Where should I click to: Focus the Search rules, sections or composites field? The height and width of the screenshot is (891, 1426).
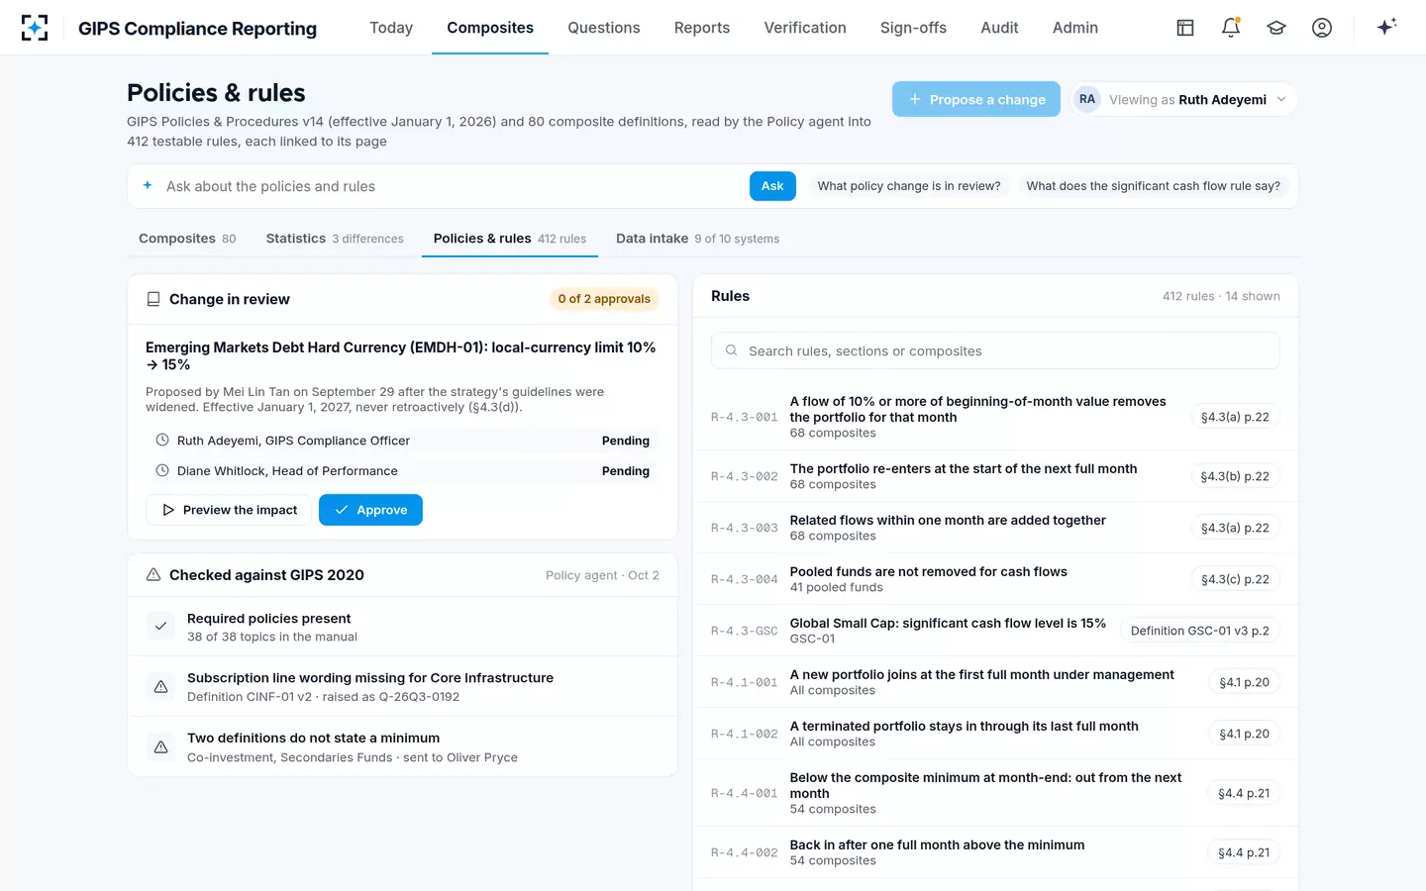pos(995,350)
